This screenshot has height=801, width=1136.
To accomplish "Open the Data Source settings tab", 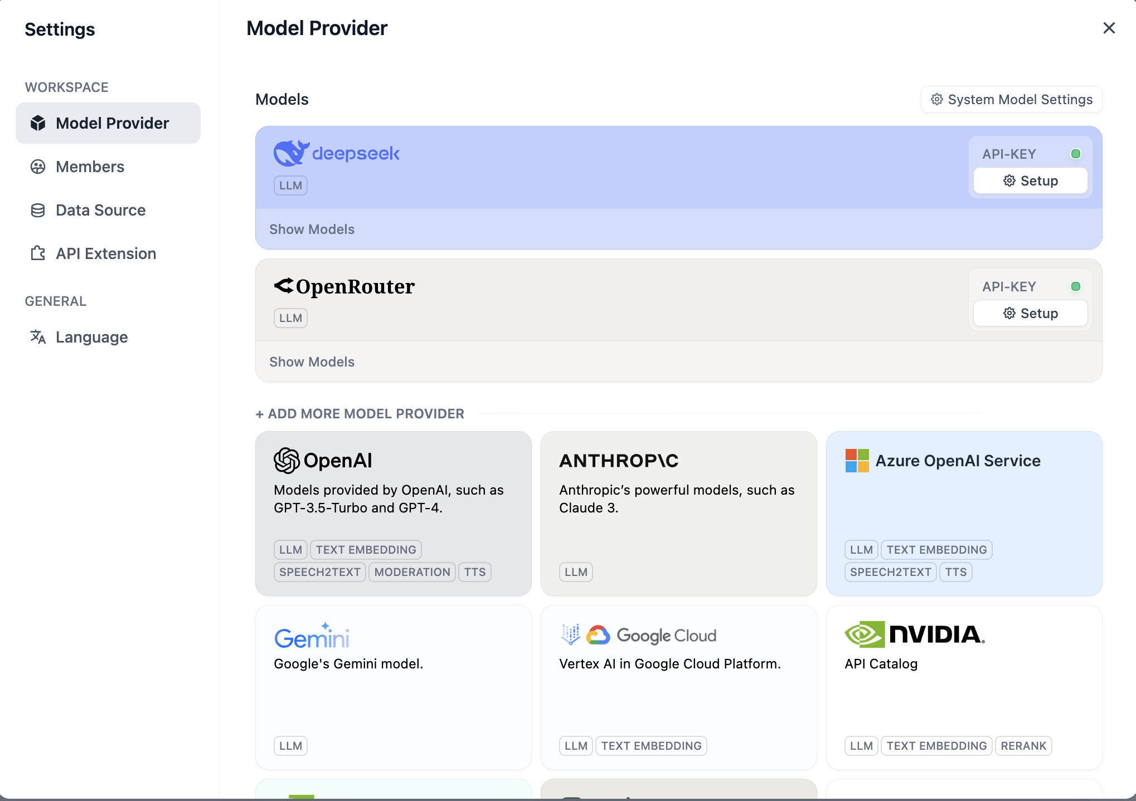I will 108,210.
